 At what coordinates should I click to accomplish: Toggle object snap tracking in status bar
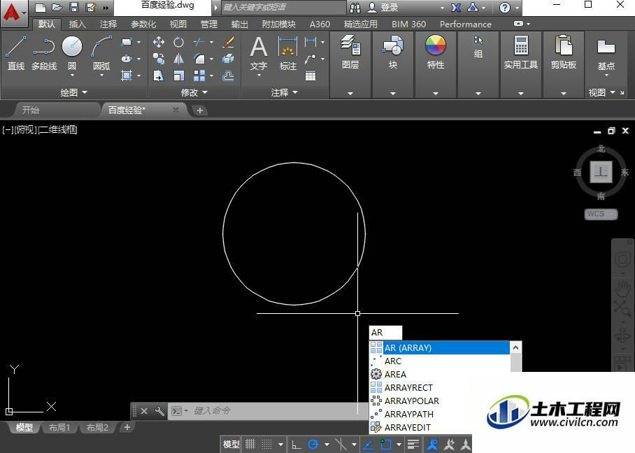click(x=368, y=445)
